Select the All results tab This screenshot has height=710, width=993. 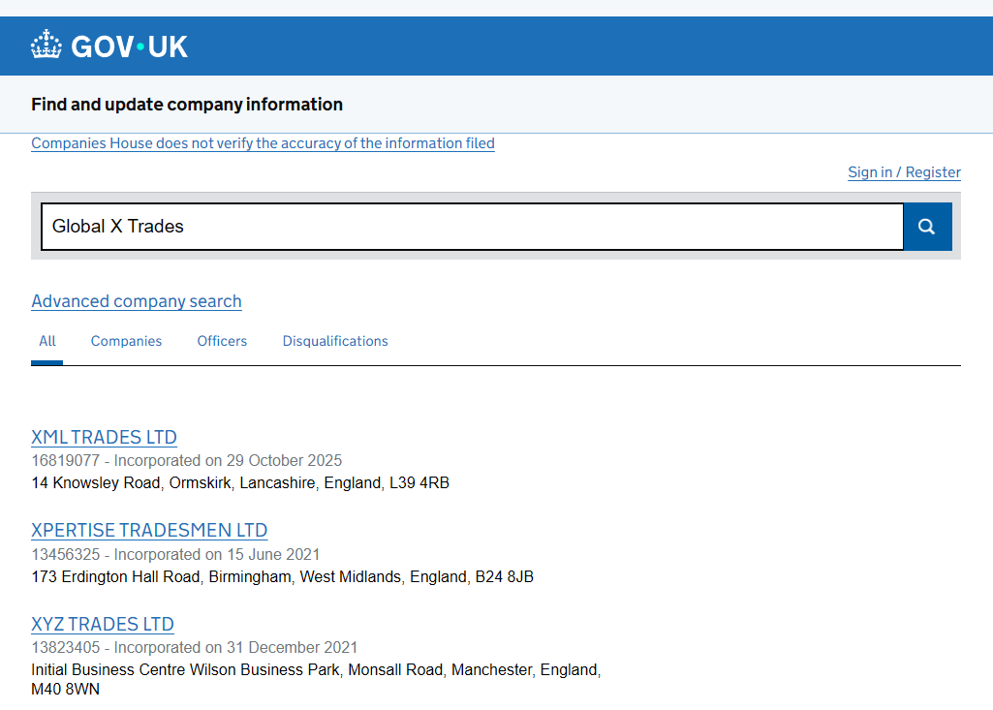pyautogui.click(x=47, y=341)
